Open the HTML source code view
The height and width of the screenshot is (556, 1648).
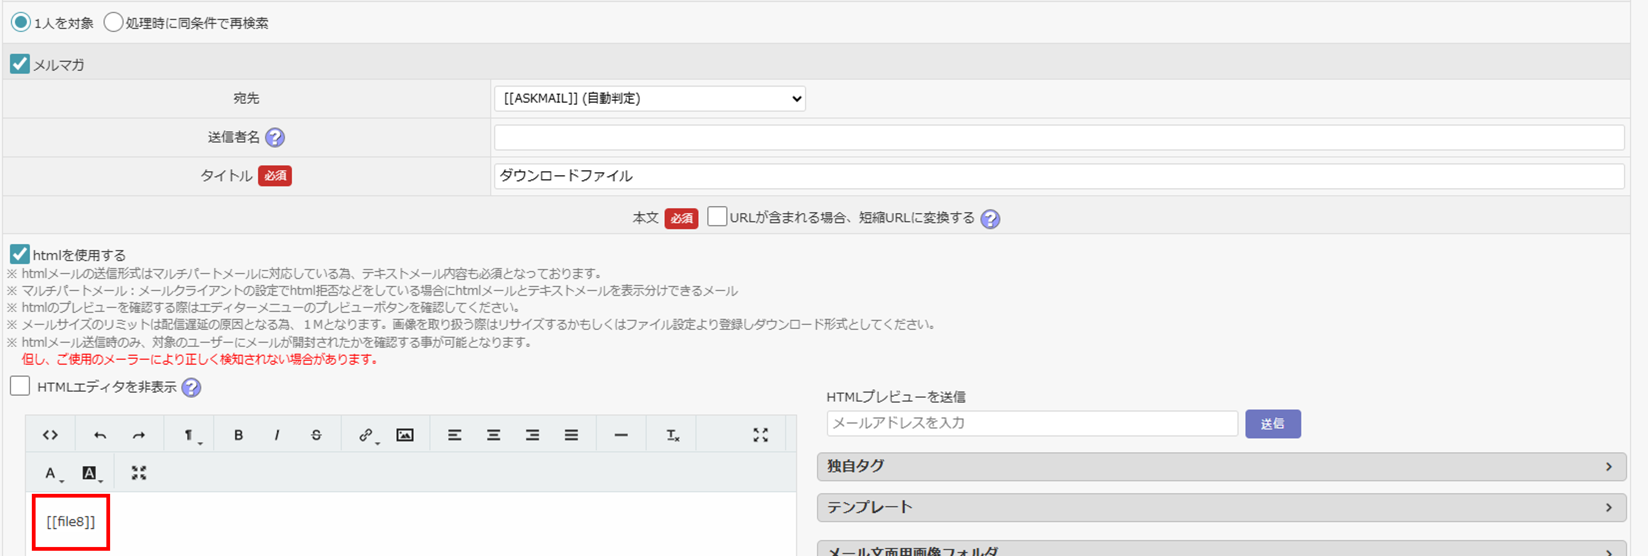point(50,435)
